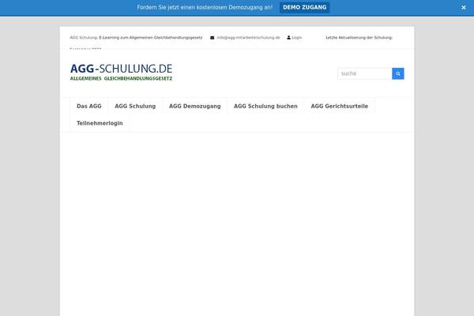Open the Das AGG menu
474x316 pixels.
(88, 106)
